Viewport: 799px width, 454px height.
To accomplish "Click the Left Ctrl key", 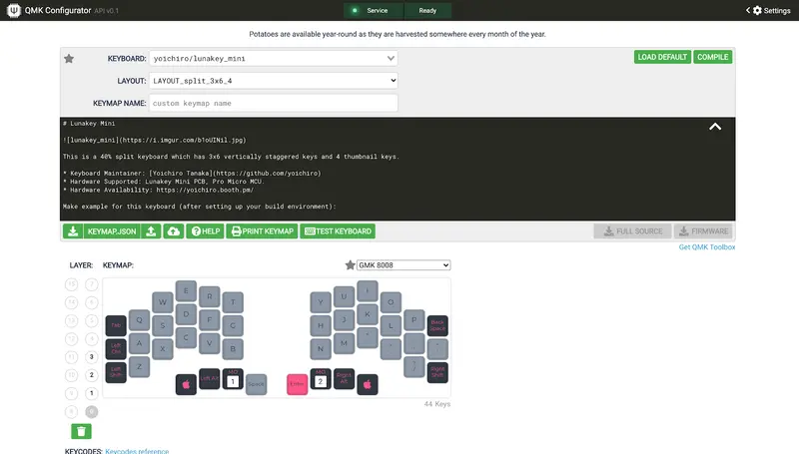I will 116,349.
